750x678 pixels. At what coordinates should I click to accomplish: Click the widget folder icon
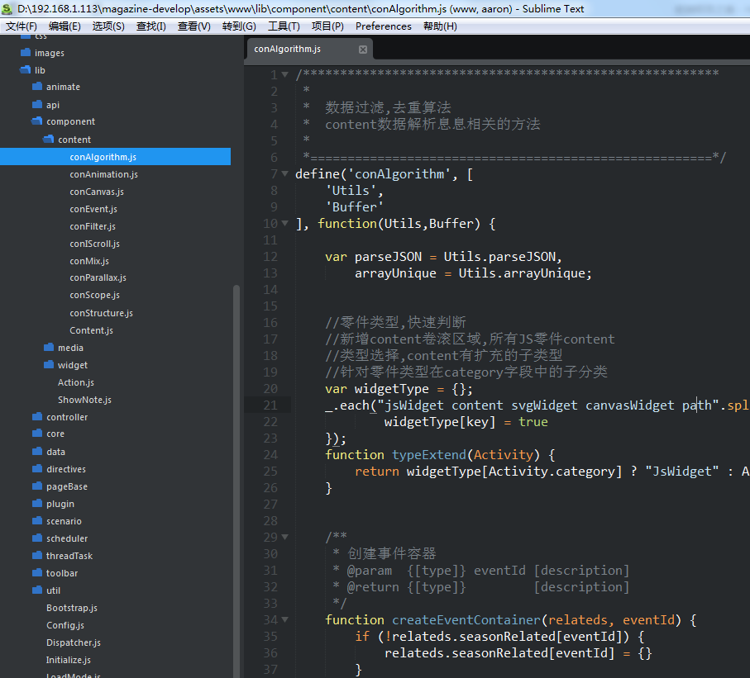tap(49, 364)
